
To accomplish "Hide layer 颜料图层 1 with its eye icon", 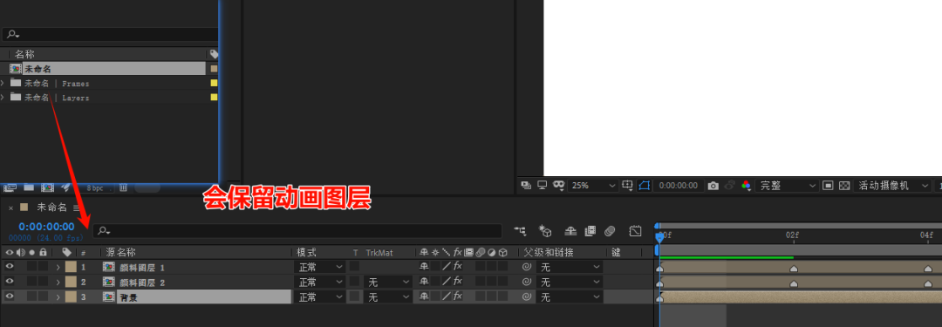I will coord(10,266).
